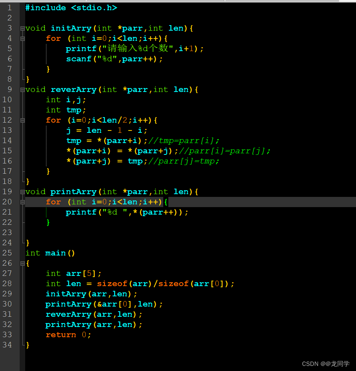356x371 pixels.
Task: Collapse the for loop fold on line 12
Action: click(x=22, y=120)
